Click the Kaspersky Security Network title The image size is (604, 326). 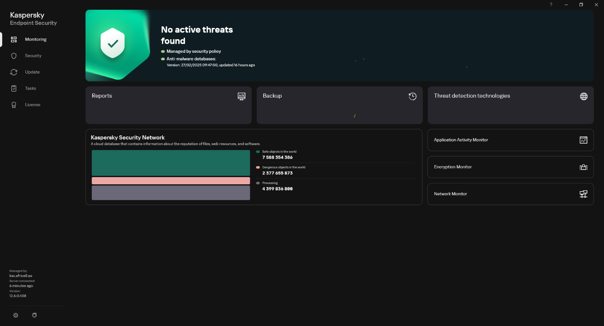point(128,138)
